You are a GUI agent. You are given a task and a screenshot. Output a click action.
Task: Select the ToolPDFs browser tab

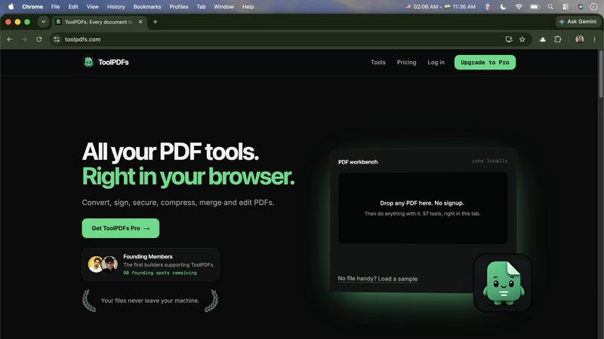pos(98,22)
